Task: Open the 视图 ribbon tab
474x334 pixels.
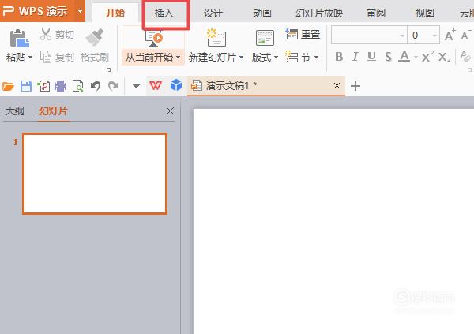Action: pos(425,13)
